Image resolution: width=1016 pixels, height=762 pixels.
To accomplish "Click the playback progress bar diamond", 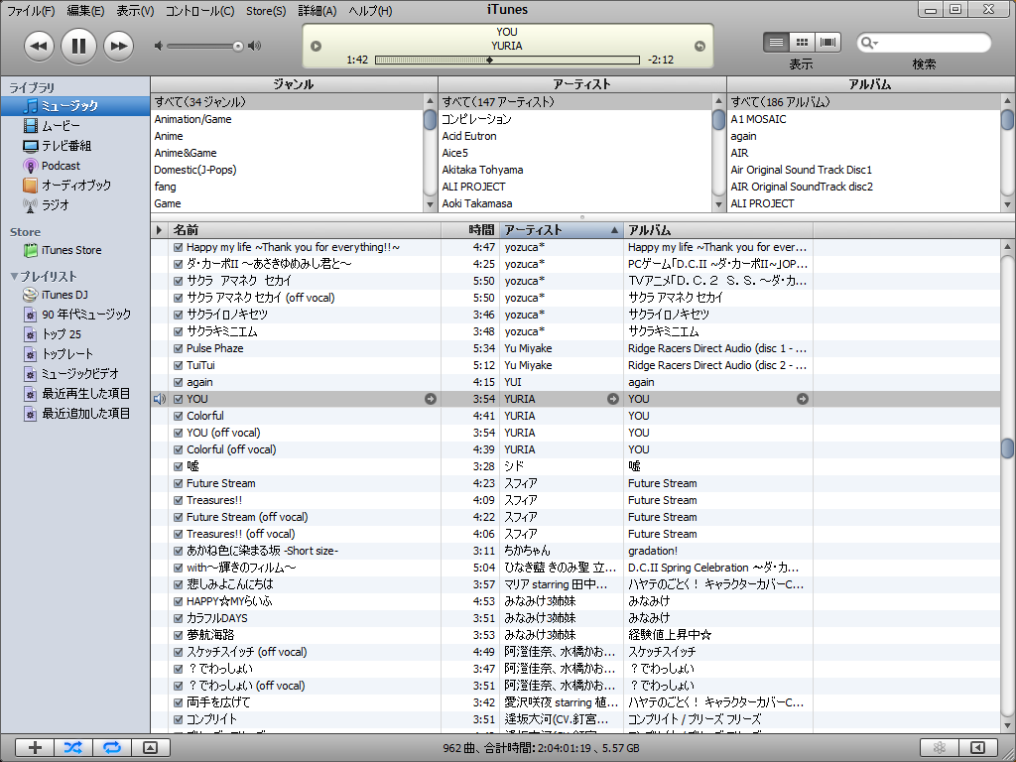I will click(x=490, y=60).
